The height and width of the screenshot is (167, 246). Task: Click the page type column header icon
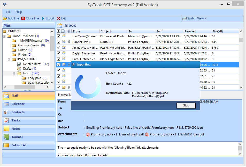[63, 31]
